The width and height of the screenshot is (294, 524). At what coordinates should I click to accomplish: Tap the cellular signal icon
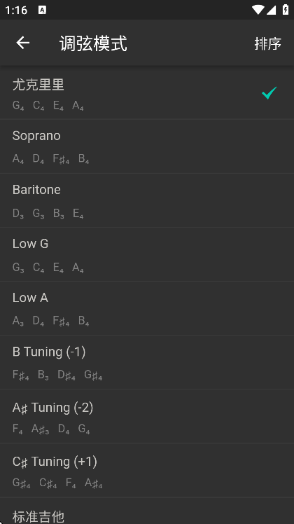tap(271, 10)
